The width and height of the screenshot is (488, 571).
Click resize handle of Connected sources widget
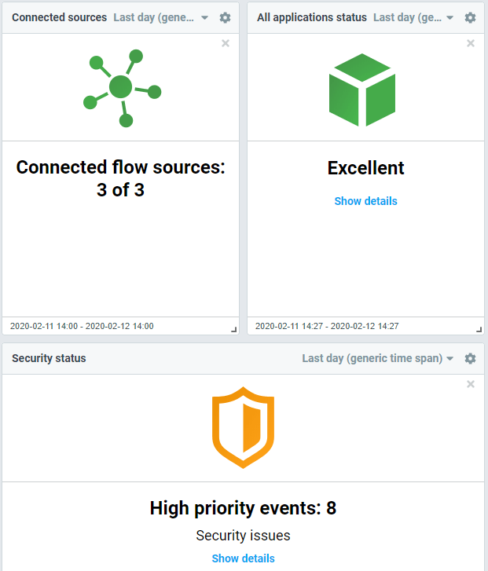(233, 330)
